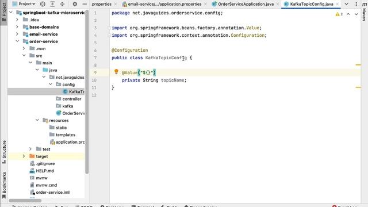Expand the test folder
Image resolution: width=368 pixels, height=207 pixels.
pos(30,149)
